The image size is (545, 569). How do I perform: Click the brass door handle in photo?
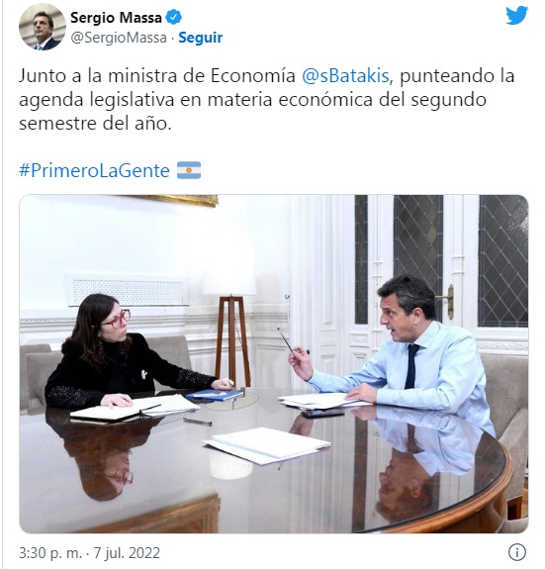click(x=447, y=301)
